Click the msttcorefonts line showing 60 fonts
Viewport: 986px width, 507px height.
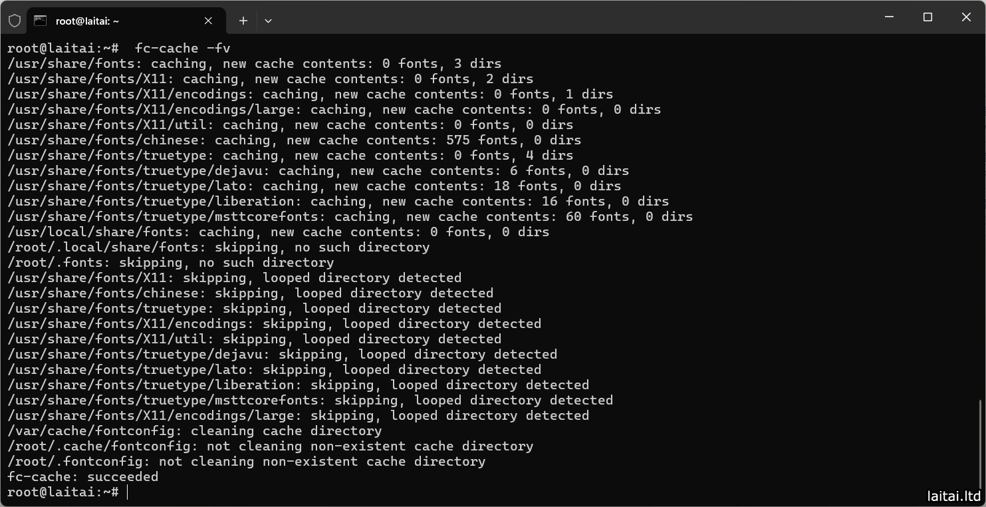[350, 217]
